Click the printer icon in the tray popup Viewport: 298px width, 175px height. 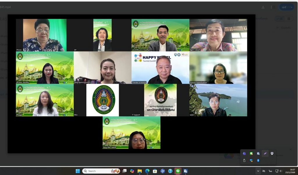[x=272, y=153]
